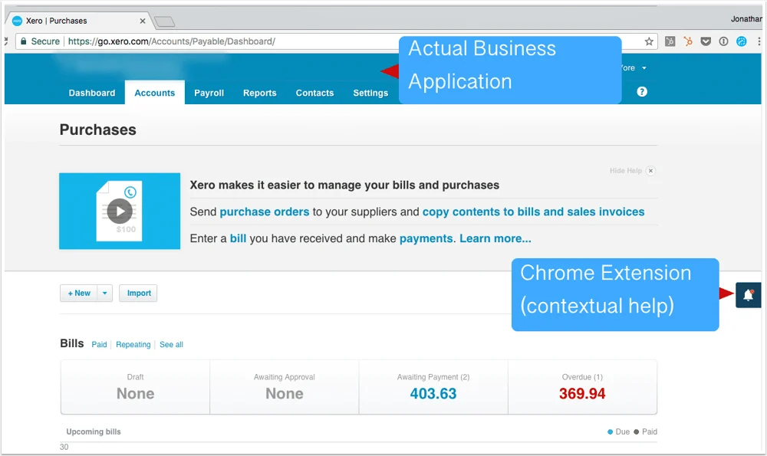Bookmark page with star icon

pyautogui.click(x=649, y=41)
